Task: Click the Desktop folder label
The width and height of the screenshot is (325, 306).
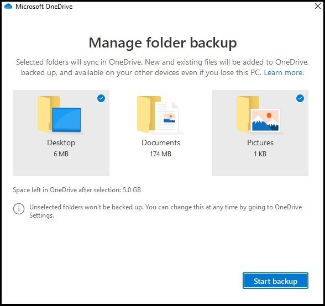Action: (x=61, y=143)
